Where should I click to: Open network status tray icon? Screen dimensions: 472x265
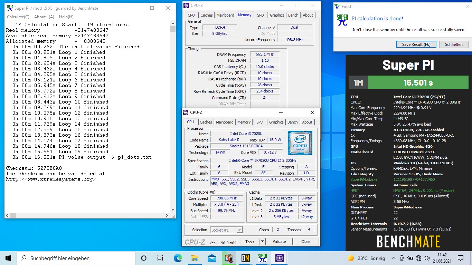418,258
